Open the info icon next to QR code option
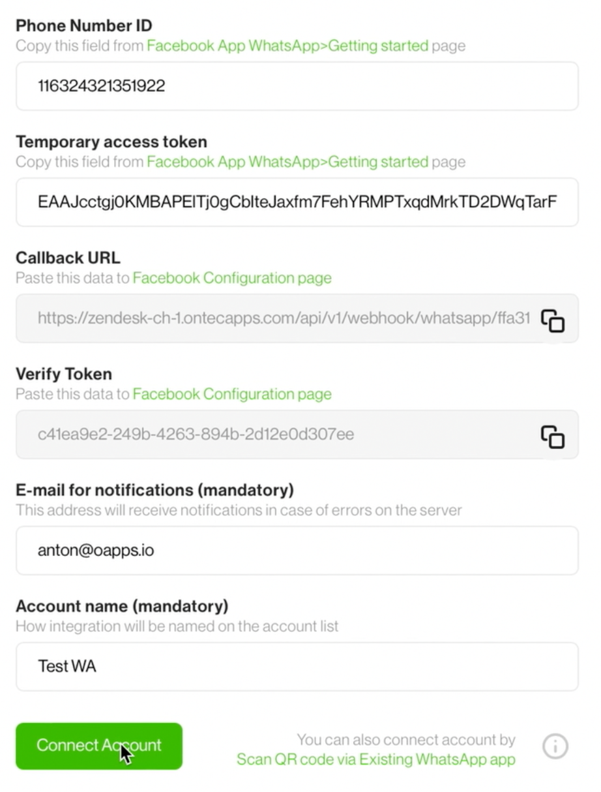 (x=555, y=746)
